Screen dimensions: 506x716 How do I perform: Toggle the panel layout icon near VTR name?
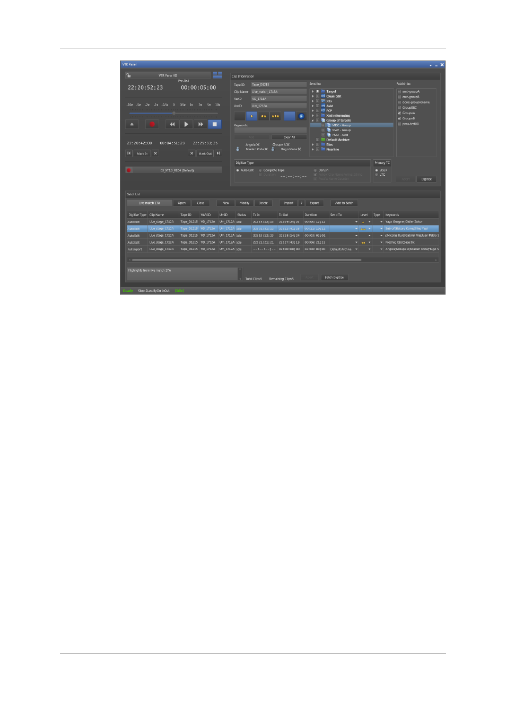[x=217, y=75]
